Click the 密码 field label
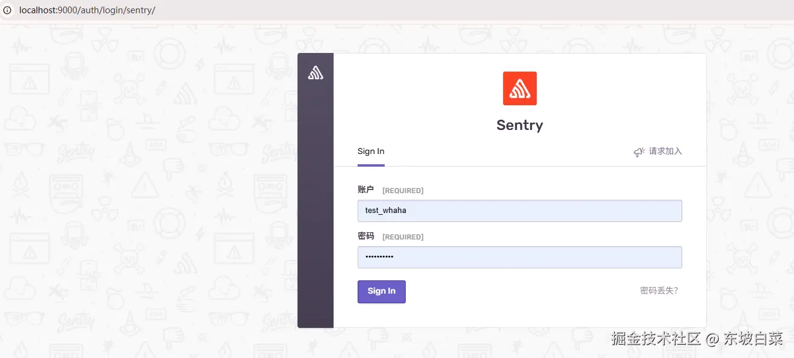794x358 pixels. coord(365,236)
